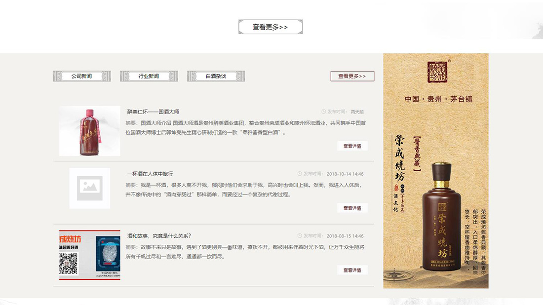
Task: Click 查看详情 for the 国酒大师 article
Action: [352, 146]
